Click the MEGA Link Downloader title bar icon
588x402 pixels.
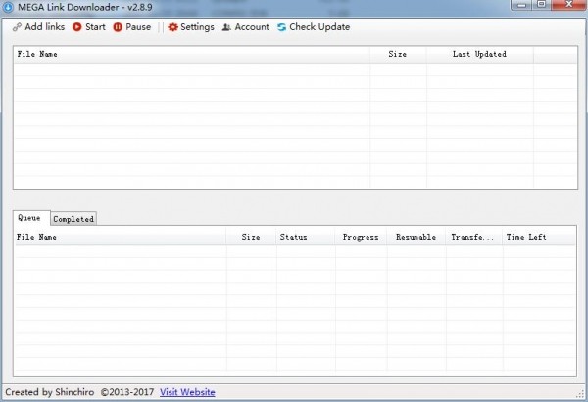(x=8, y=7)
